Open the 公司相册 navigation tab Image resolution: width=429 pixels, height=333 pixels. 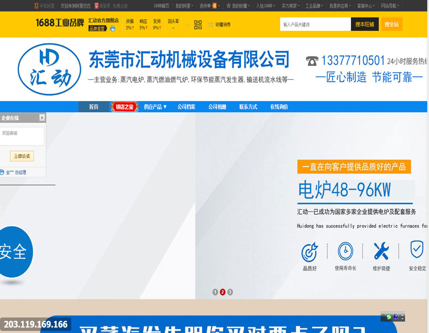coord(217,107)
